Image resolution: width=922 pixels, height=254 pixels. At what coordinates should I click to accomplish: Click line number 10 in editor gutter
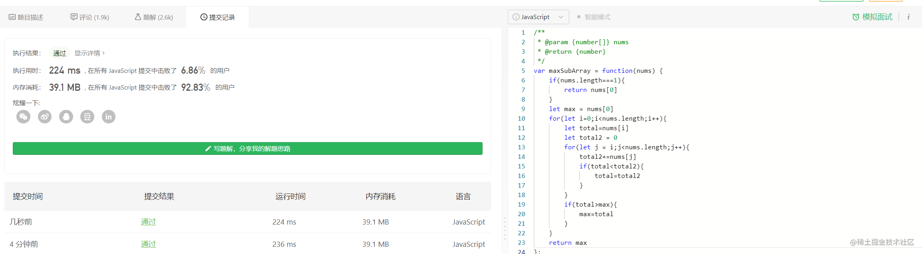coord(521,119)
